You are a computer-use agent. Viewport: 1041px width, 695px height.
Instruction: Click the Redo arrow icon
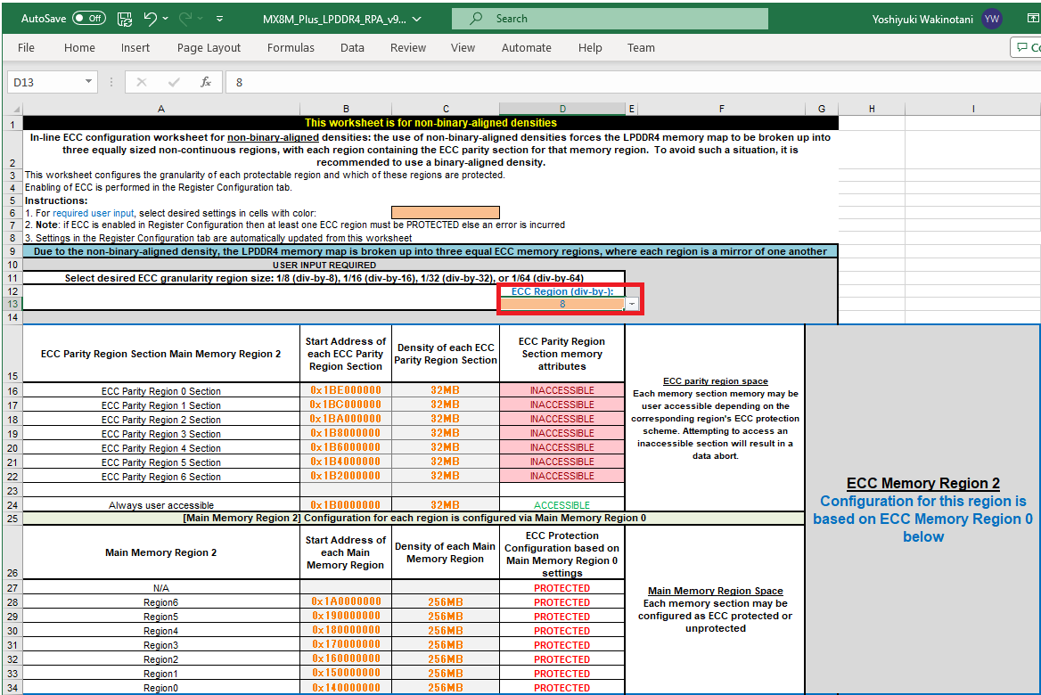pos(185,19)
